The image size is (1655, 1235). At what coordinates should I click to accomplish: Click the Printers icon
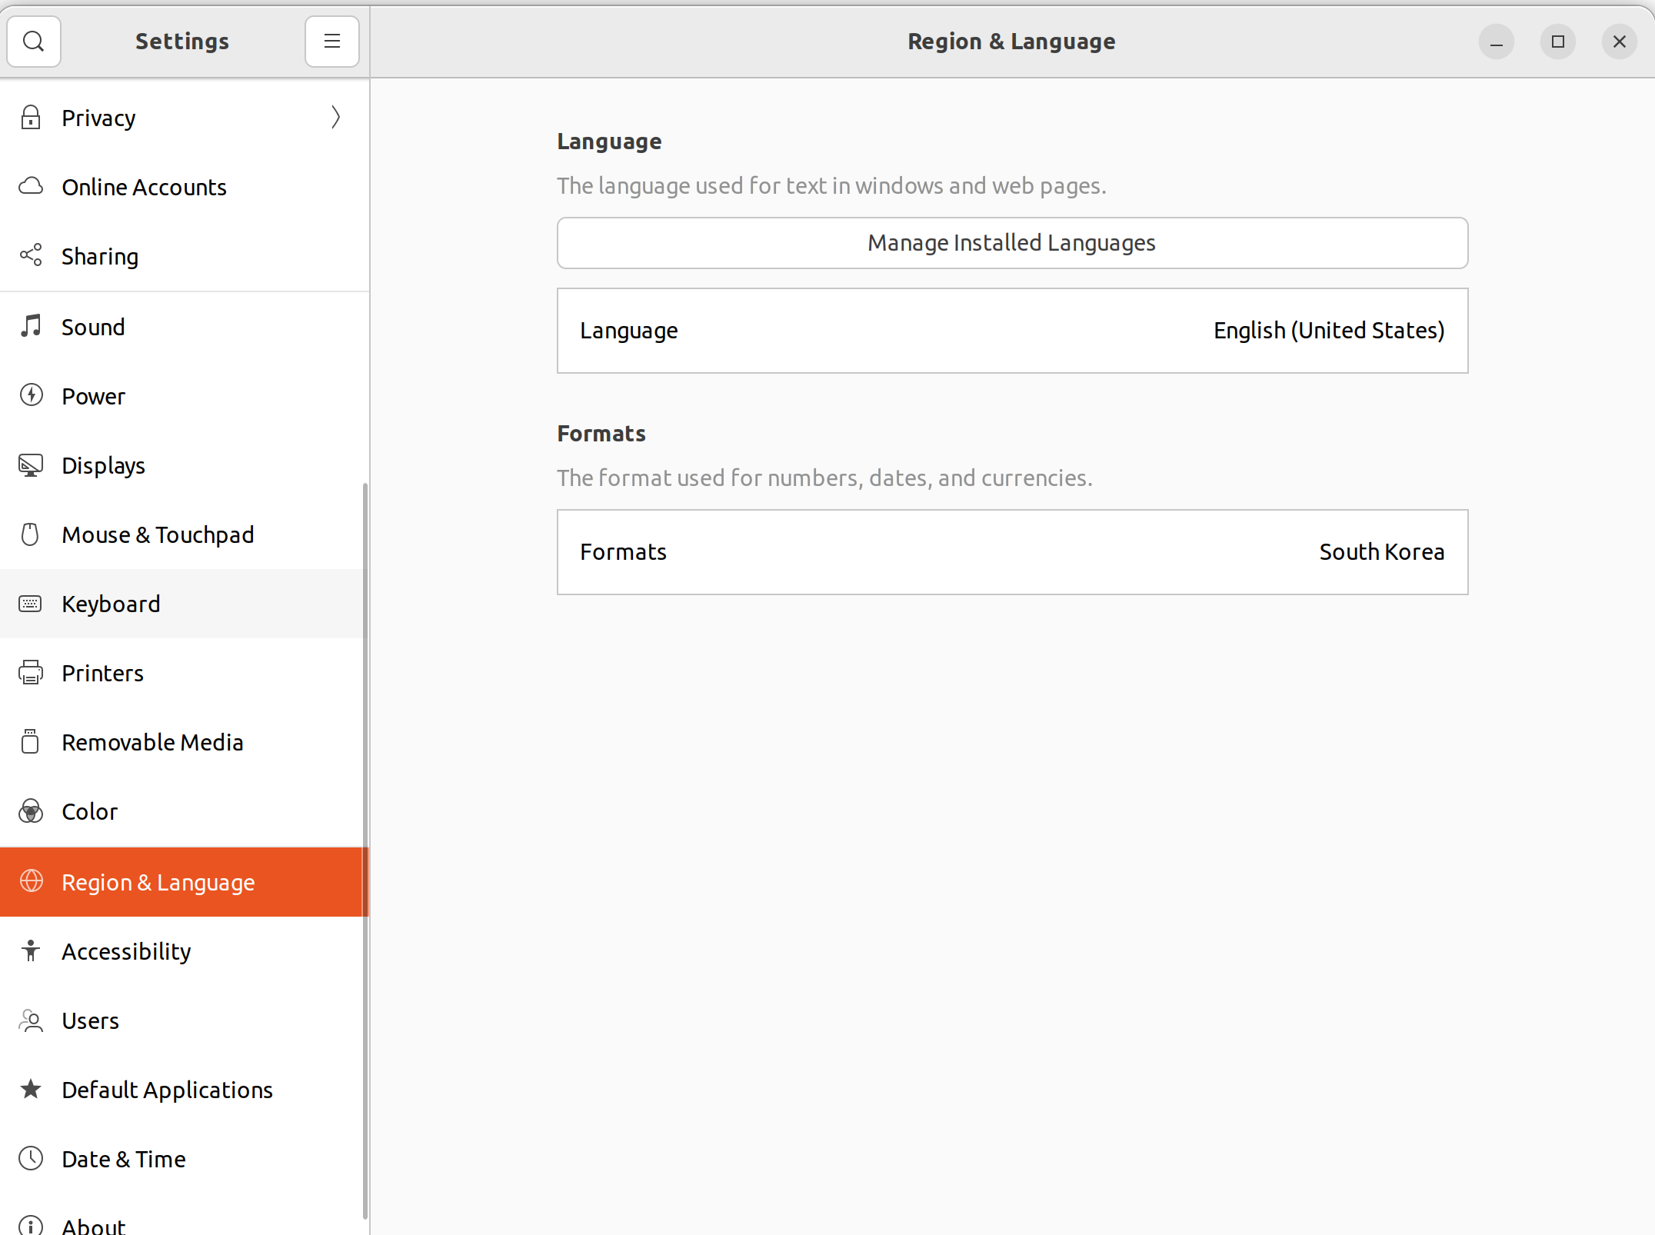point(31,673)
